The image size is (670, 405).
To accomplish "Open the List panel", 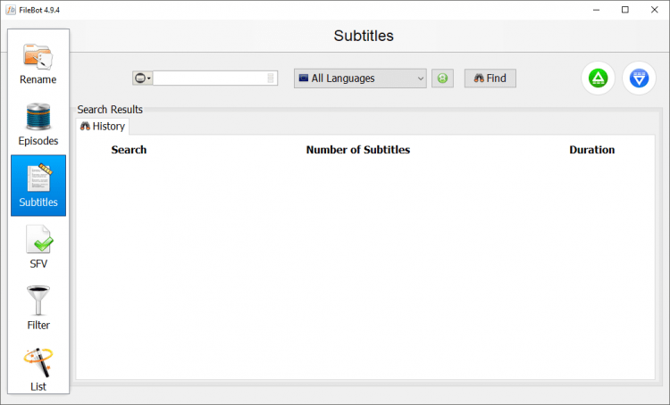I will tap(38, 368).
